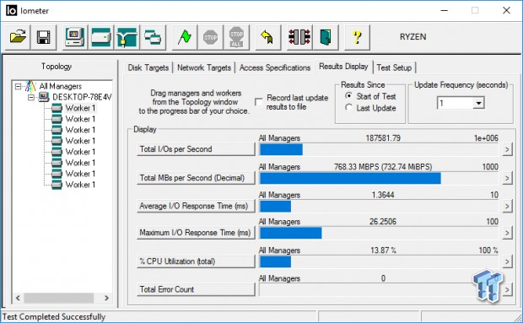This screenshot has width=523, height=323.
Task: Enable Record last update results to file
Action: click(x=258, y=102)
